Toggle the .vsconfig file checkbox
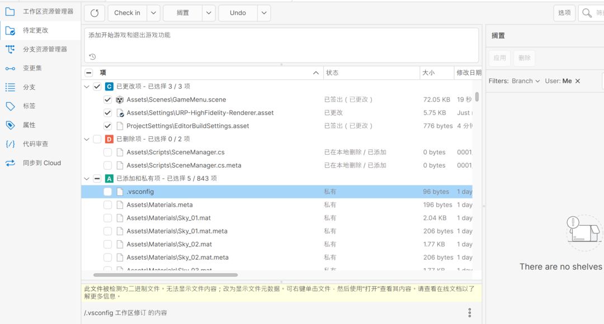The height and width of the screenshot is (324, 604). coord(108,192)
